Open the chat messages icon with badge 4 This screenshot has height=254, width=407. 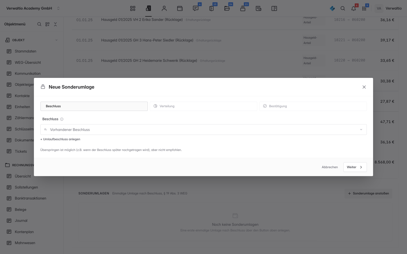pos(196,8)
